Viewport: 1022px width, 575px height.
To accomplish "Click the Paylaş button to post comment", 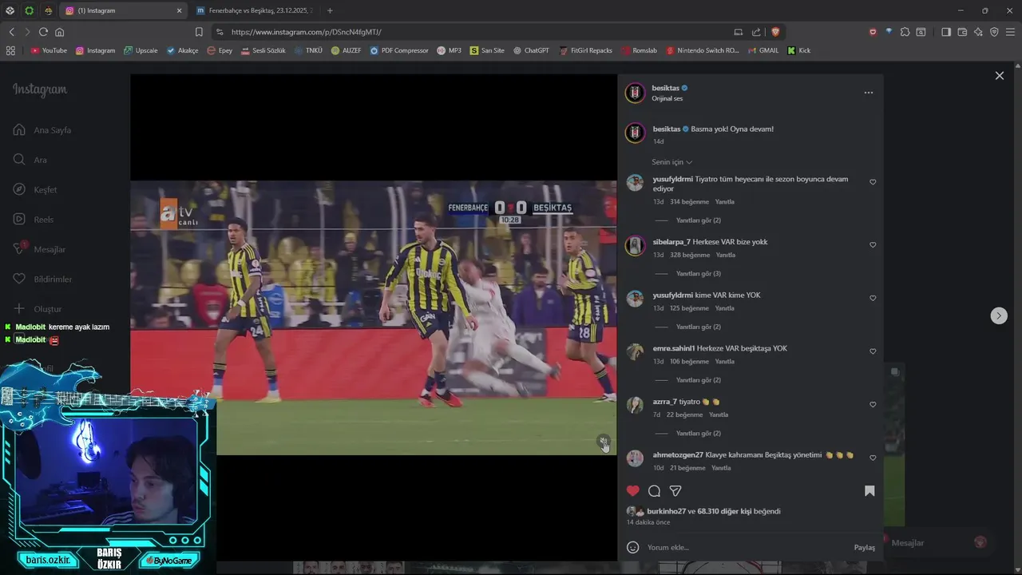I will [x=865, y=548].
